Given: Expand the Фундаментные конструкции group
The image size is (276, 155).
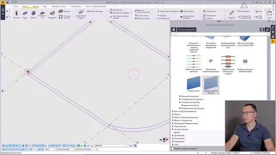Looking at the screenshot, I should [x=180, y=108].
